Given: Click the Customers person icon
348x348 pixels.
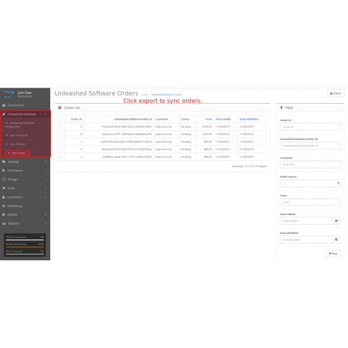Looking at the screenshot, I should point(3,197).
